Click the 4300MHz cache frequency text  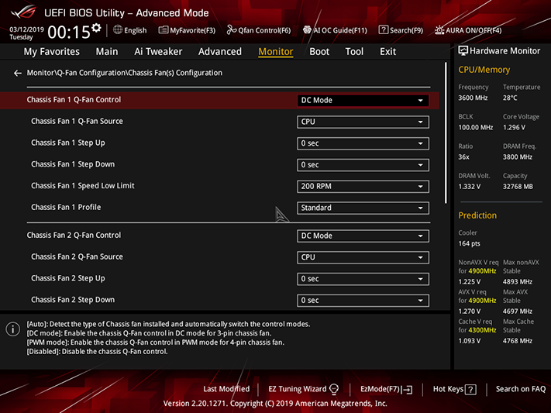click(x=482, y=330)
